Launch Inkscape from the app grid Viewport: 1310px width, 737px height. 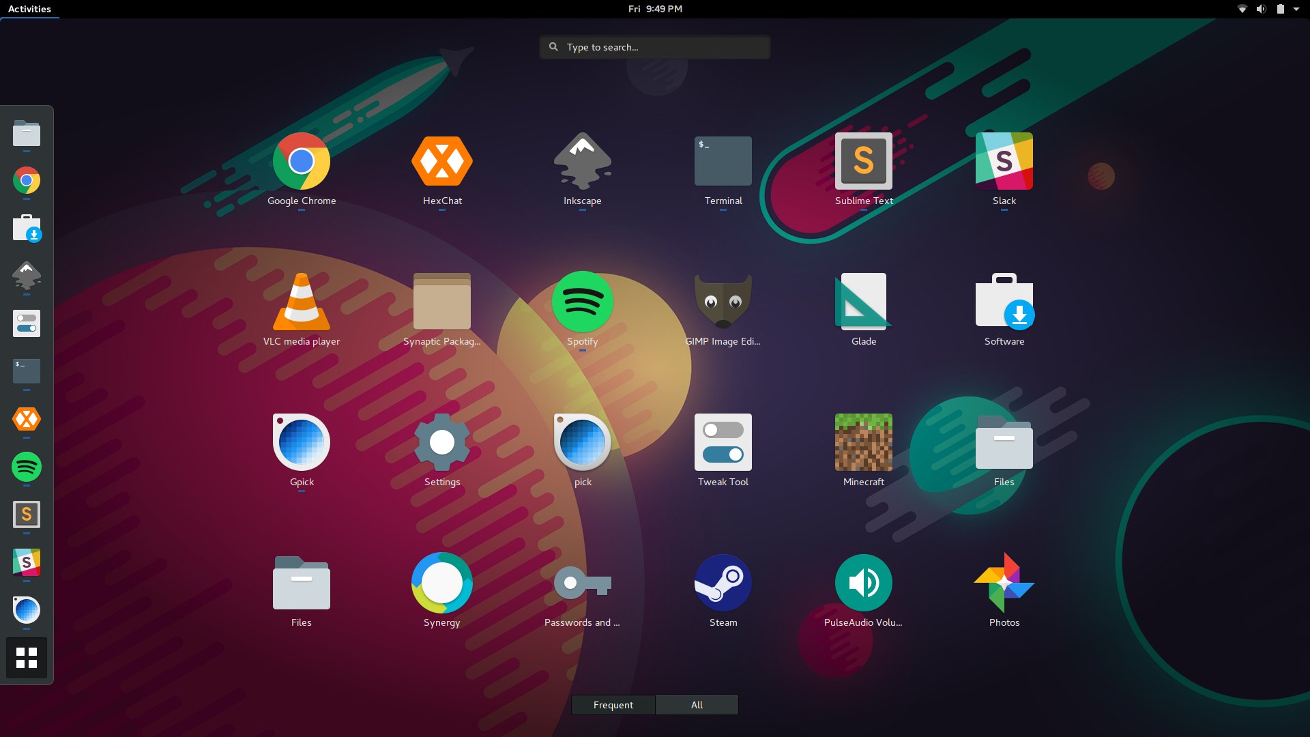click(x=583, y=162)
